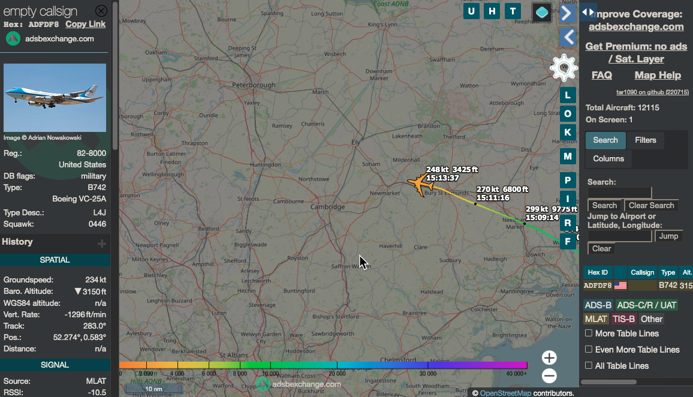Copy the aircraft link
Screen dimensions: 693x397
85,25
